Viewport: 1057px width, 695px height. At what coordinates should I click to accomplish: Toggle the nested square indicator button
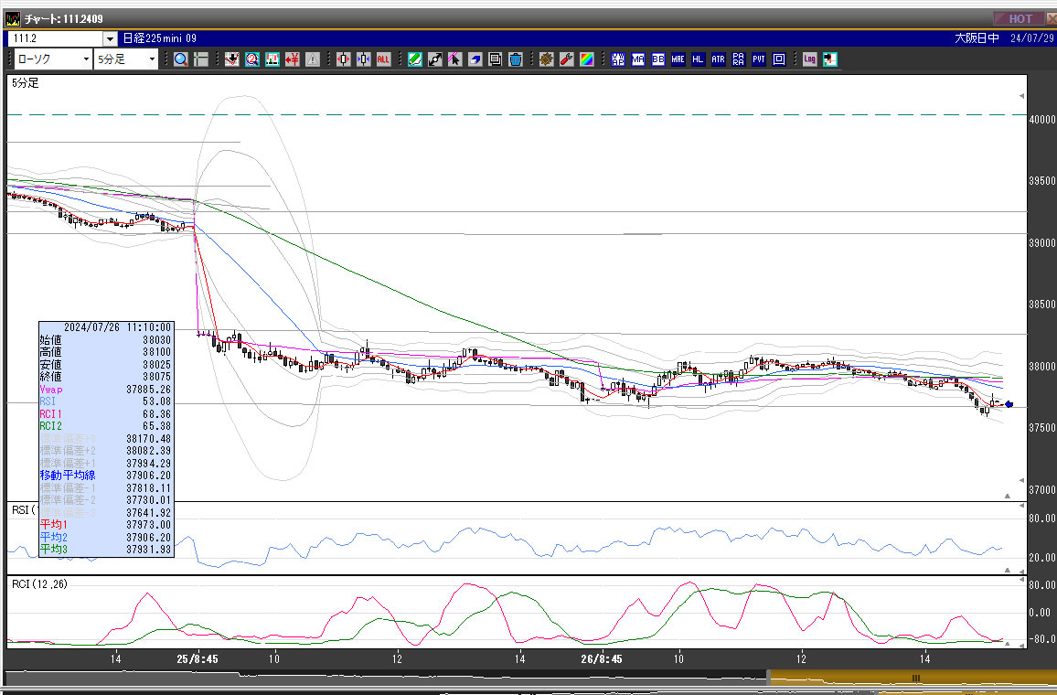[x=779, y=59]
